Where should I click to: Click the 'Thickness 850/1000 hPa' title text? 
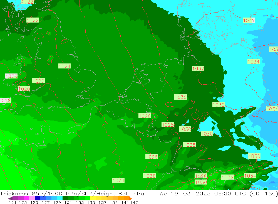click(38, 193)
